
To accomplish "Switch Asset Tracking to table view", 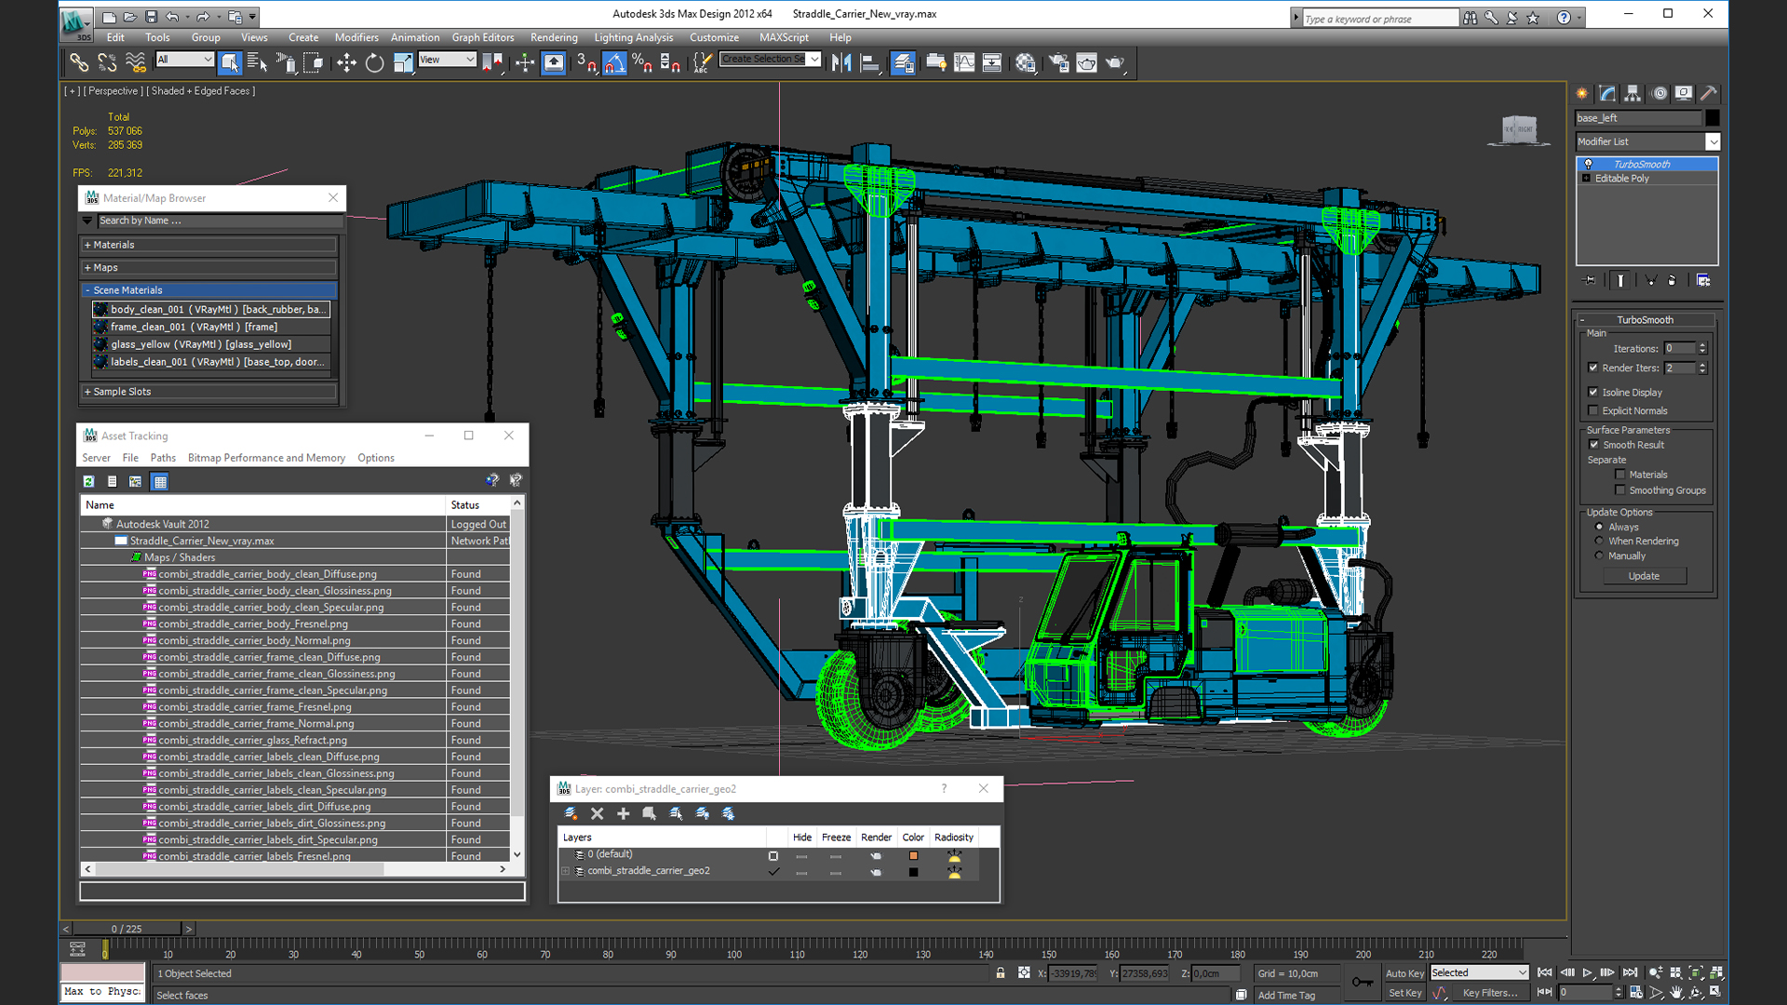I will [160, 481].
